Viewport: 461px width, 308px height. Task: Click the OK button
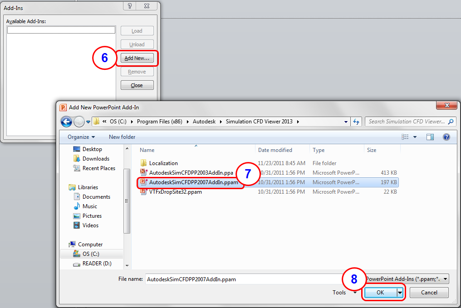click(380, 293)
